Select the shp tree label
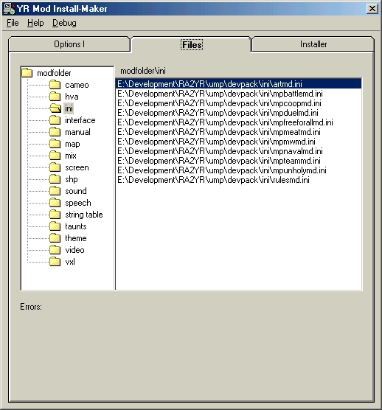Image resolution: width=382 pixels, height=410 pixels. tap(72, 179)
